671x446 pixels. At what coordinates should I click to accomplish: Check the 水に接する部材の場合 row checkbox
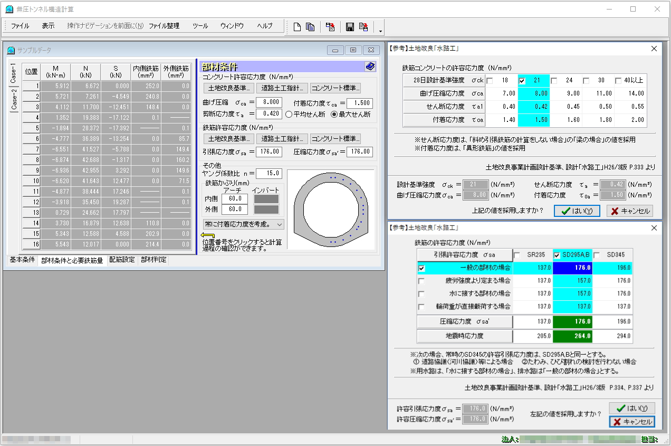pyautogui.click(x=421, y=293)
